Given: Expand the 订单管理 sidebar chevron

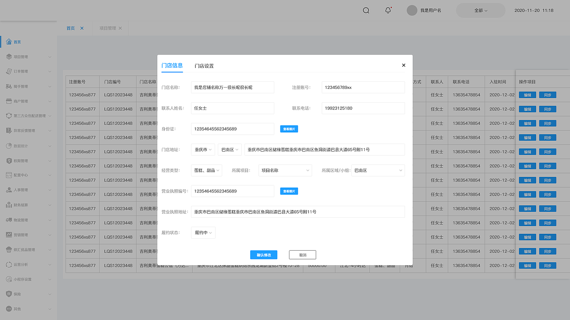Looking at the screenshot, I should (x=50, y=72).
